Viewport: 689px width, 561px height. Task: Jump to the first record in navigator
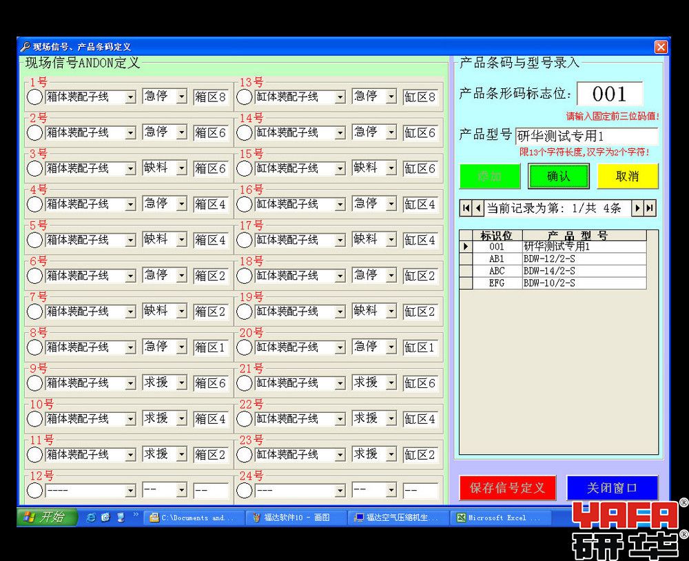click(466, 208)
